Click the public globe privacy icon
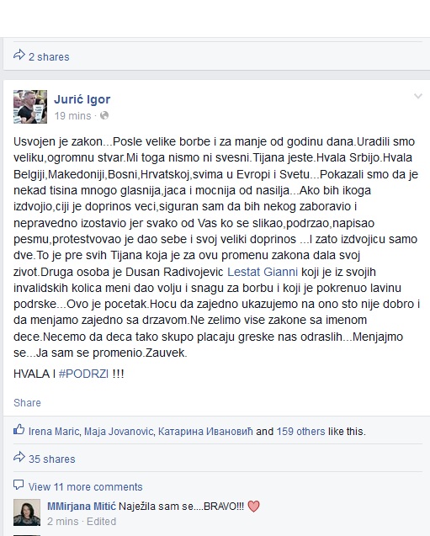This screenshot has height=536, width=430. point(104,115)
